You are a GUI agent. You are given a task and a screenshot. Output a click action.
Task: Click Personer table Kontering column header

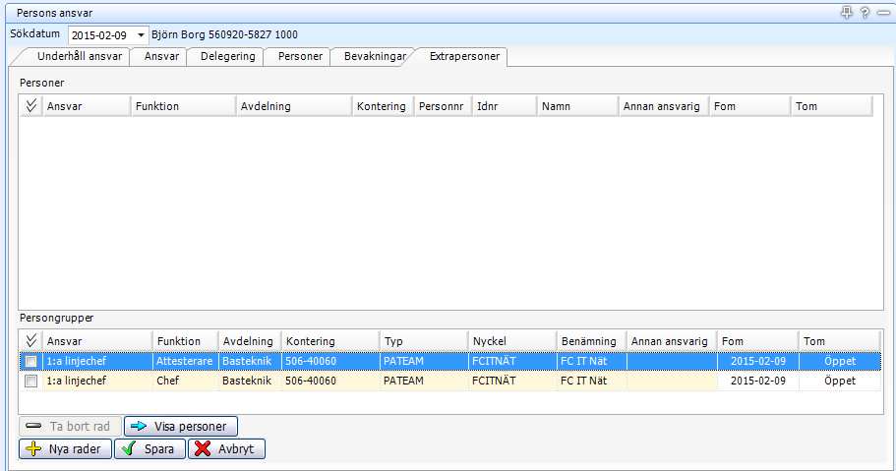383,106
